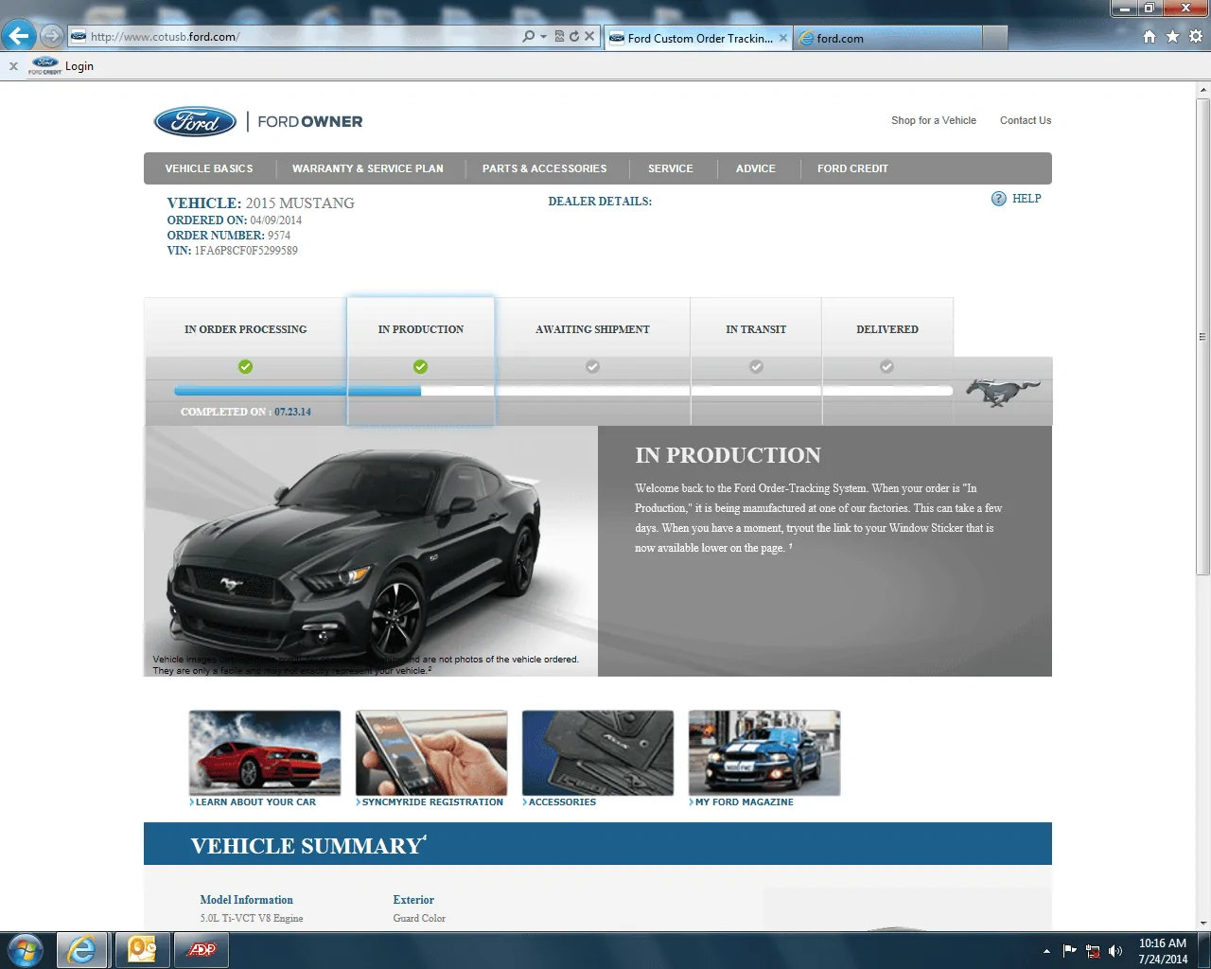The height and width of the screenshot is (969, 1211).
Task: Open LEARN ABOUT YOUR CAR link
Action: click(255, 802)
